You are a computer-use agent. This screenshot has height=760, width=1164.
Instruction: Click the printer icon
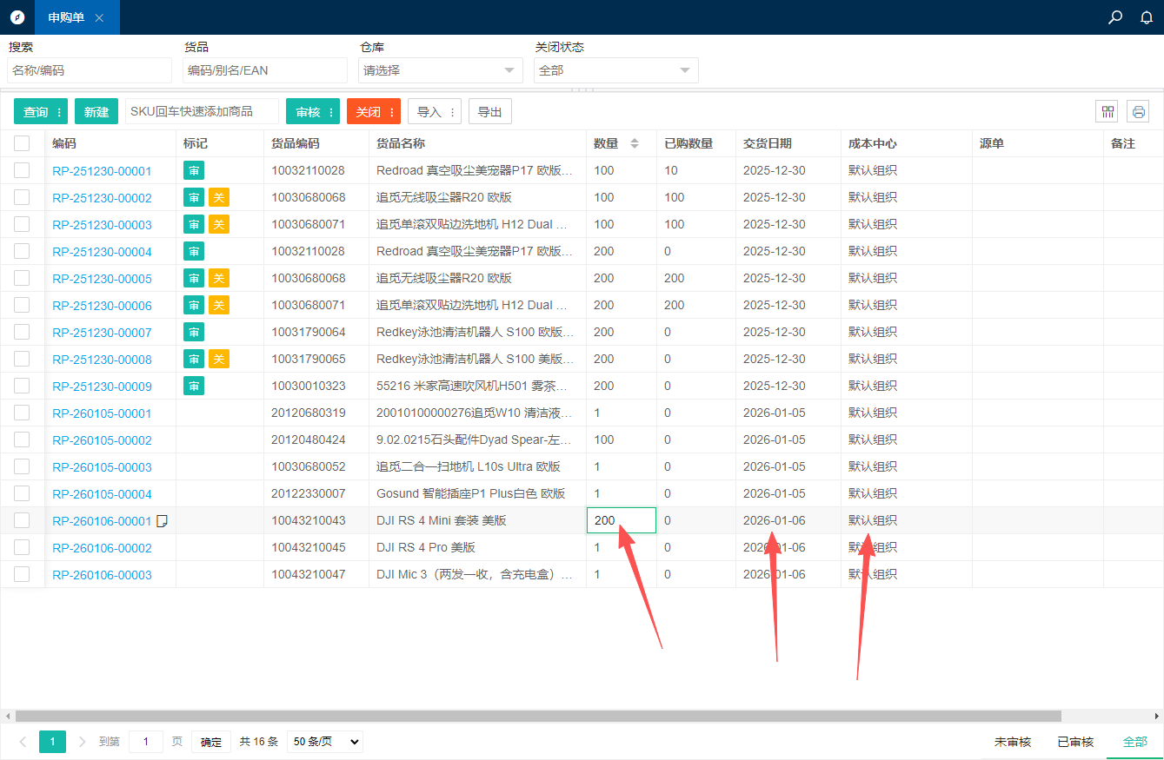[x=1138, y=111]
